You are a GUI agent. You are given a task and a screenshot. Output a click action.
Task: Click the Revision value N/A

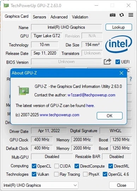[92, 36]
